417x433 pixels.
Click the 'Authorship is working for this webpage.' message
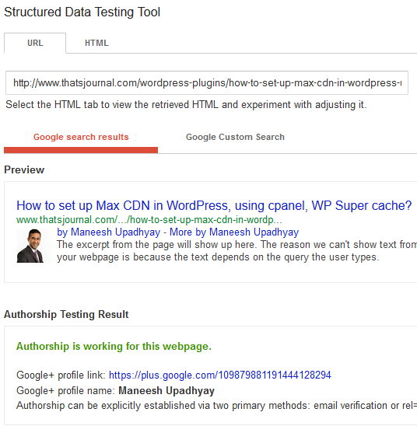click(114, 346)
